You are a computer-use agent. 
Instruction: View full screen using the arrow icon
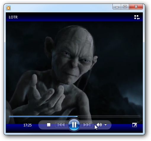tap(134, 125)
